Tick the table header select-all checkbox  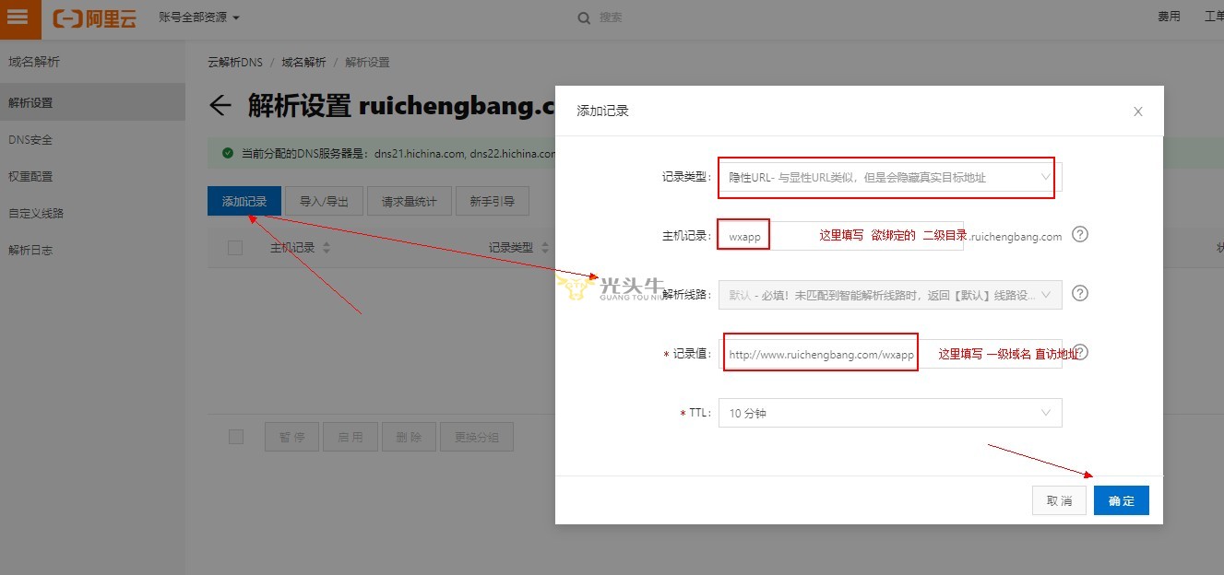(235, 248)
